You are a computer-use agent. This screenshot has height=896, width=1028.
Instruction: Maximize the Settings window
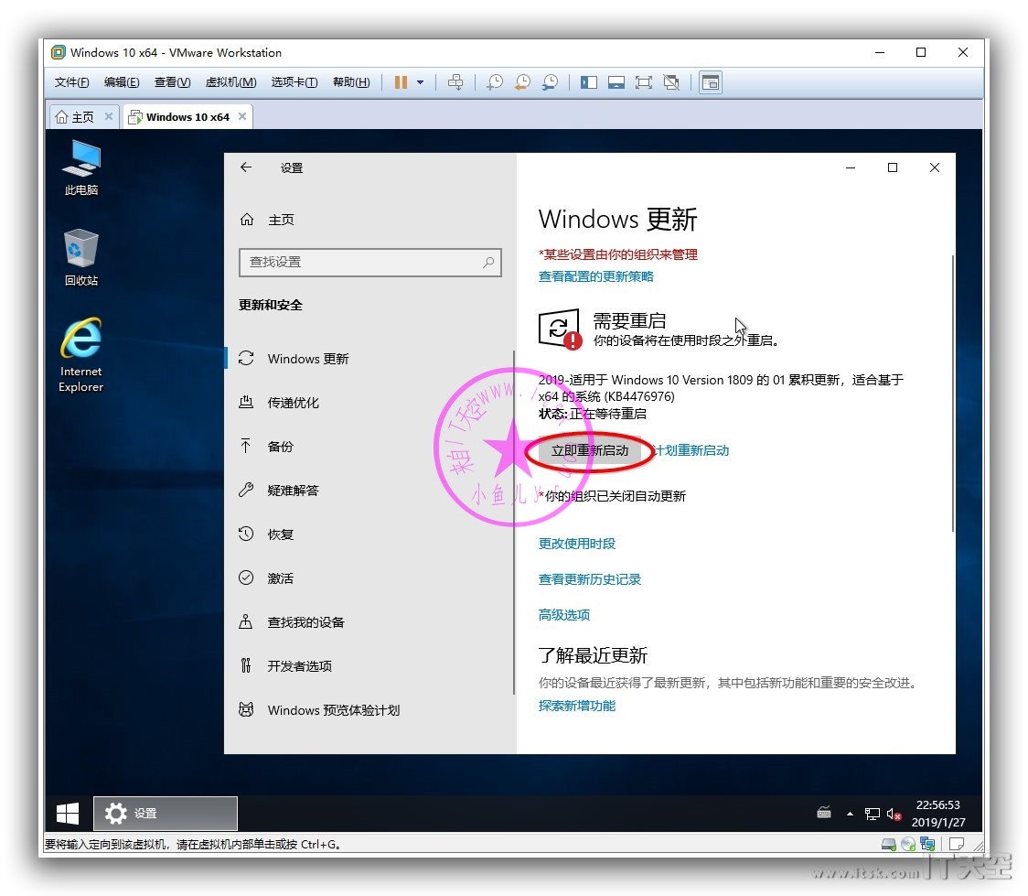point(893,167)
